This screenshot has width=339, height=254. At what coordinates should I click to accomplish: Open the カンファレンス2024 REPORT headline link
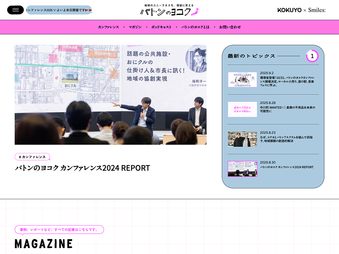[82, 168]
